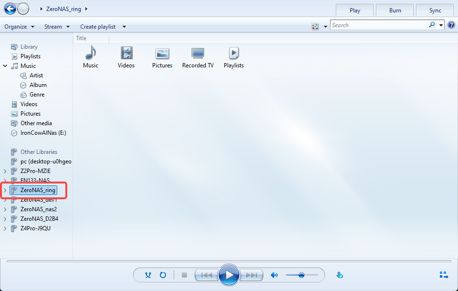Toggle shuffle mode on
The image size is (458, 291).
coord(148,275)
